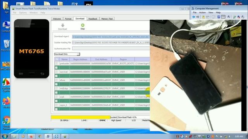Click green-arrow update driver icon in Computer Management
The height and width of the screenshot is (139, 248).
coord(234,17)
